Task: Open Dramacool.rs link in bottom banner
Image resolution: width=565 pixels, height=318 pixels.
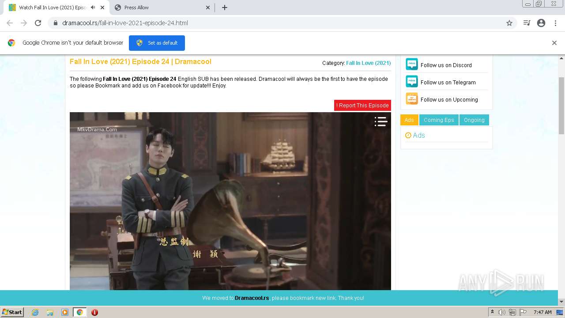Action: click(252, 298)
